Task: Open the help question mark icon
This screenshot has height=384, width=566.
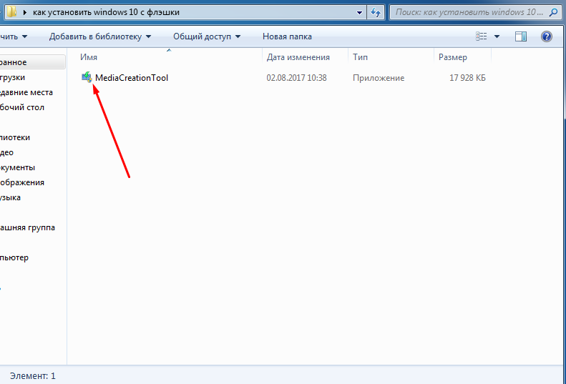Action: [547, 36]
